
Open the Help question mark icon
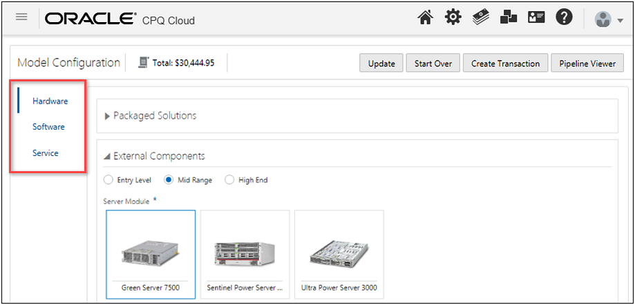[564, 19]
